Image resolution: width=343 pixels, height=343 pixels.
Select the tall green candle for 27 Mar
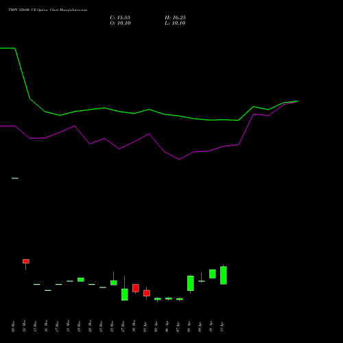(125, 294)
